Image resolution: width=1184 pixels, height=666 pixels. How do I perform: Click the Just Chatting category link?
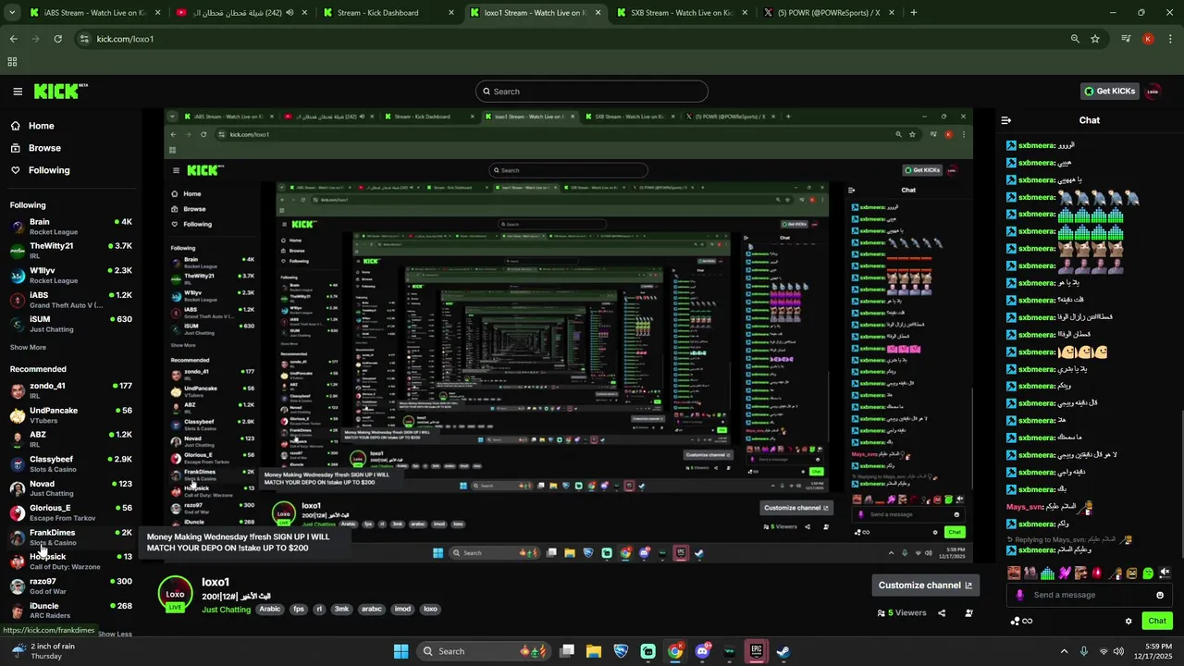pos(227,610)
